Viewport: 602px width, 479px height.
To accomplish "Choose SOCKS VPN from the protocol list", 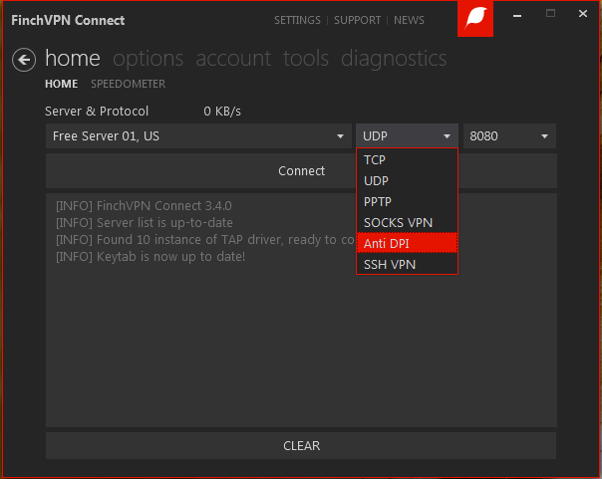I will (x=407, y=222).
